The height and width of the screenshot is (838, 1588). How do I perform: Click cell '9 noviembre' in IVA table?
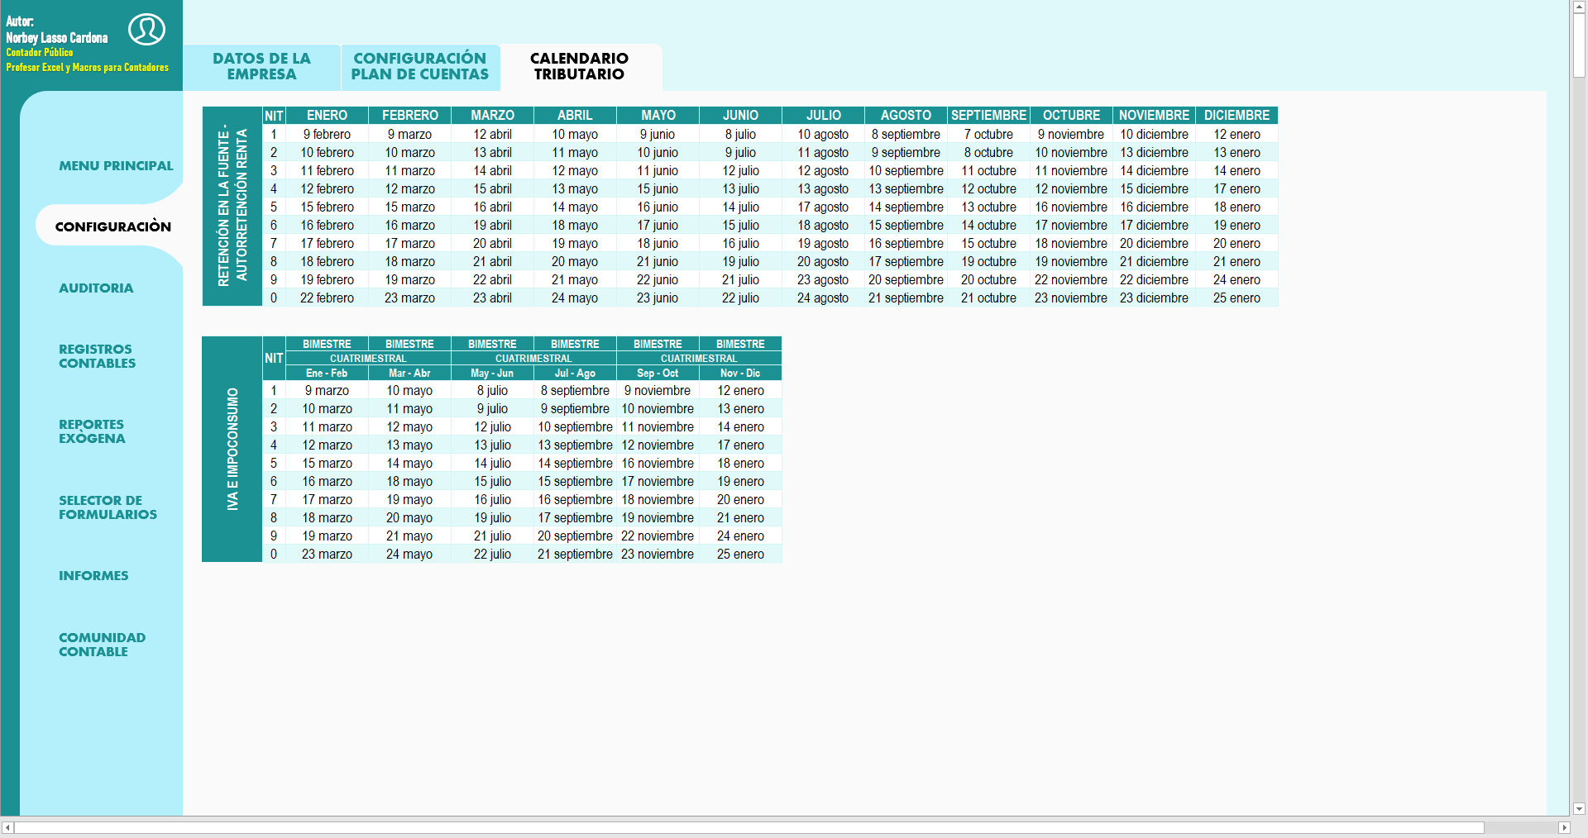[658, 390]
